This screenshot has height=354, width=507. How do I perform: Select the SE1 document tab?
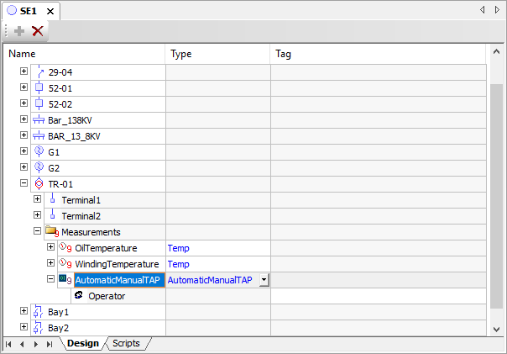[29, 11]
